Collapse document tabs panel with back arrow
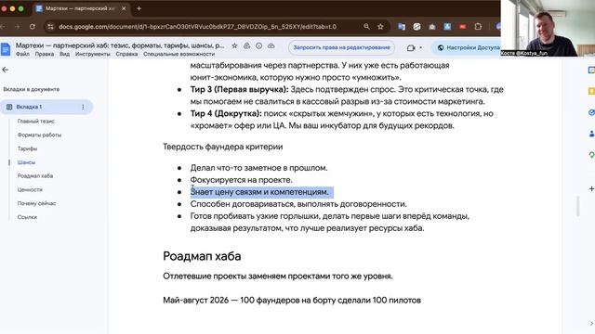 pos(6,70)
